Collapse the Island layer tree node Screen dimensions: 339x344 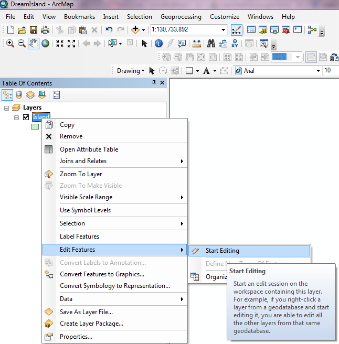(x=16, y=118)
